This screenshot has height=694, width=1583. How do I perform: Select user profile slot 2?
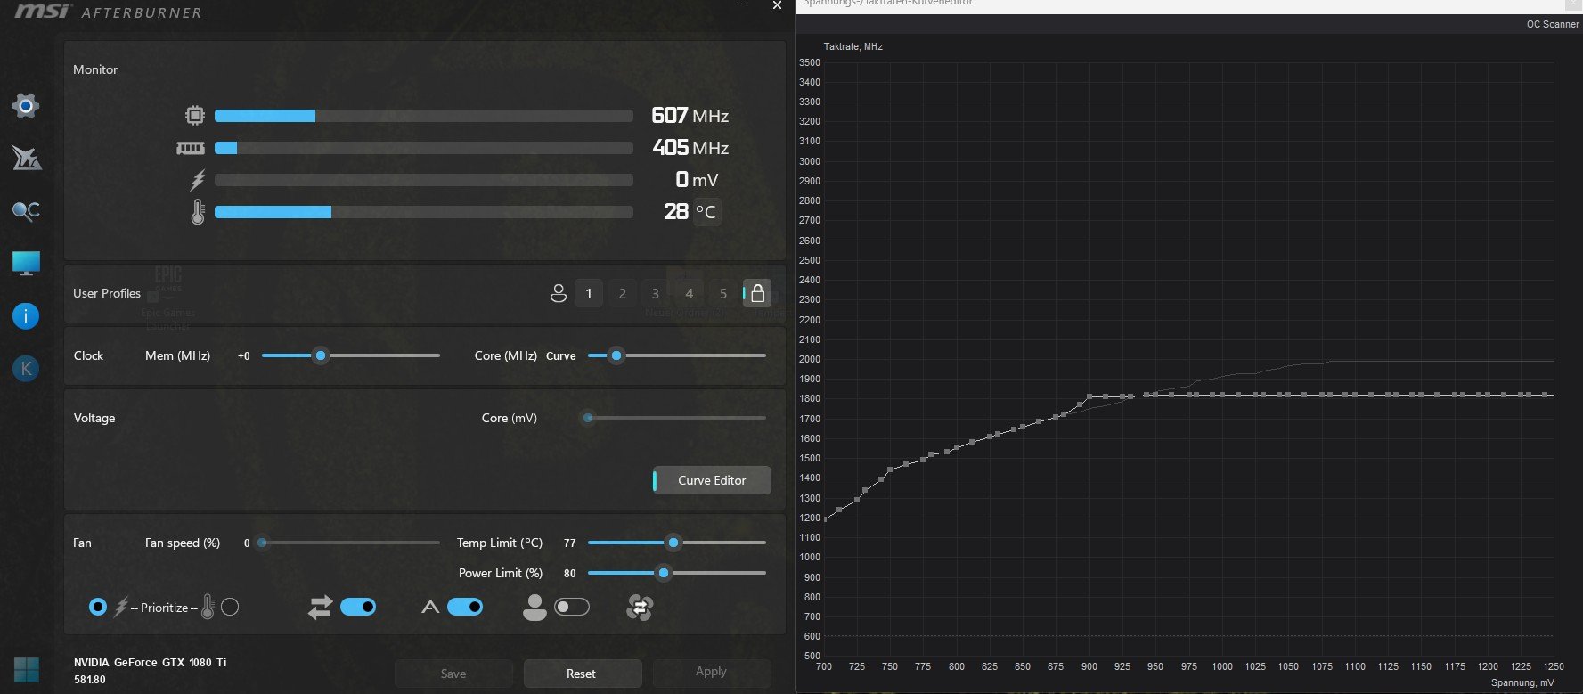622,293
